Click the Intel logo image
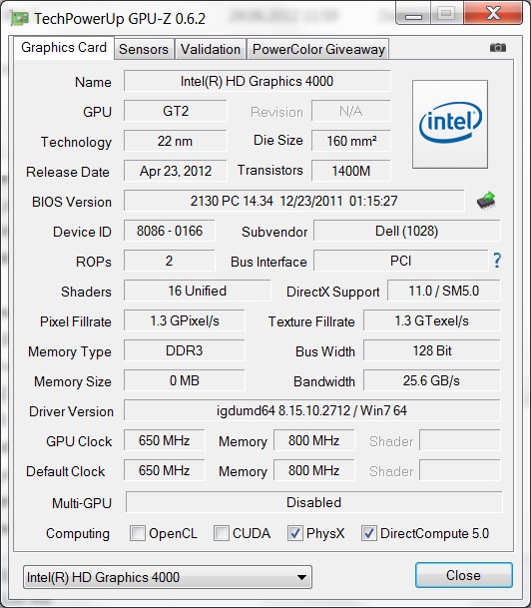This screenshot has height=608, width=531. point(450,124)
